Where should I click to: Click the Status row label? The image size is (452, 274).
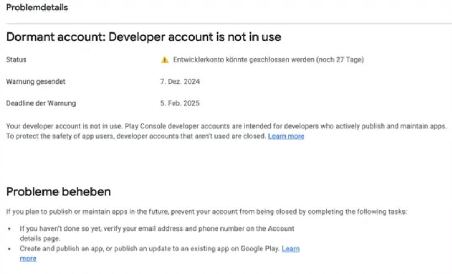coord(16,59)
